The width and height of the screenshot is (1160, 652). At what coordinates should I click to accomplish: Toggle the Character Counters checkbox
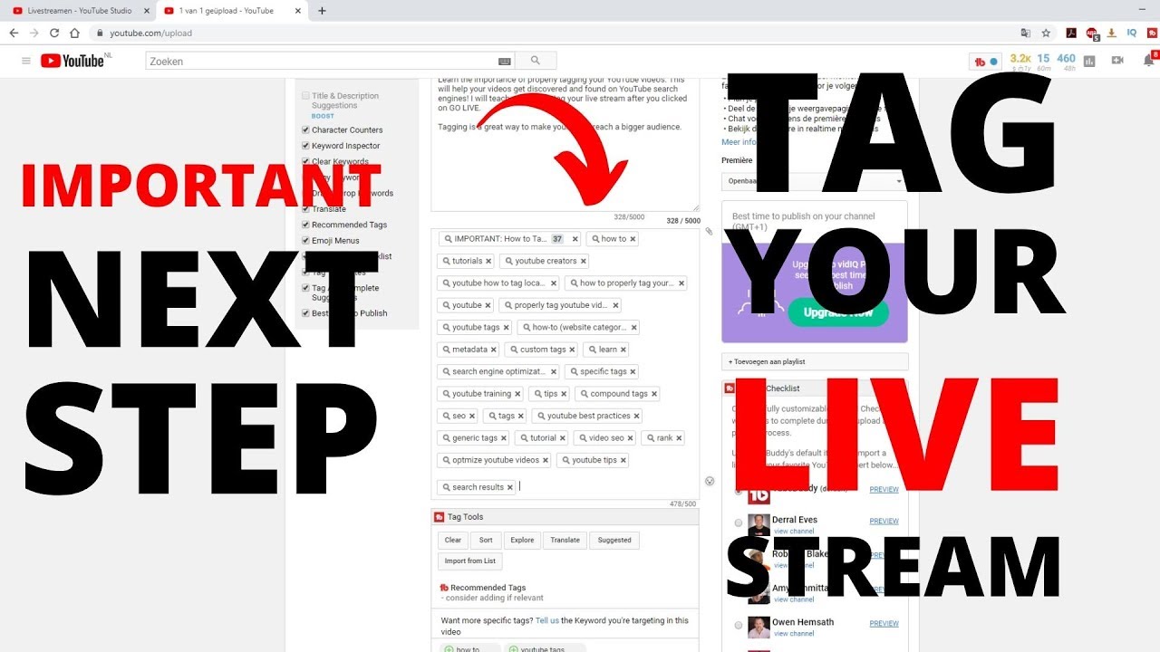point(305,130)
